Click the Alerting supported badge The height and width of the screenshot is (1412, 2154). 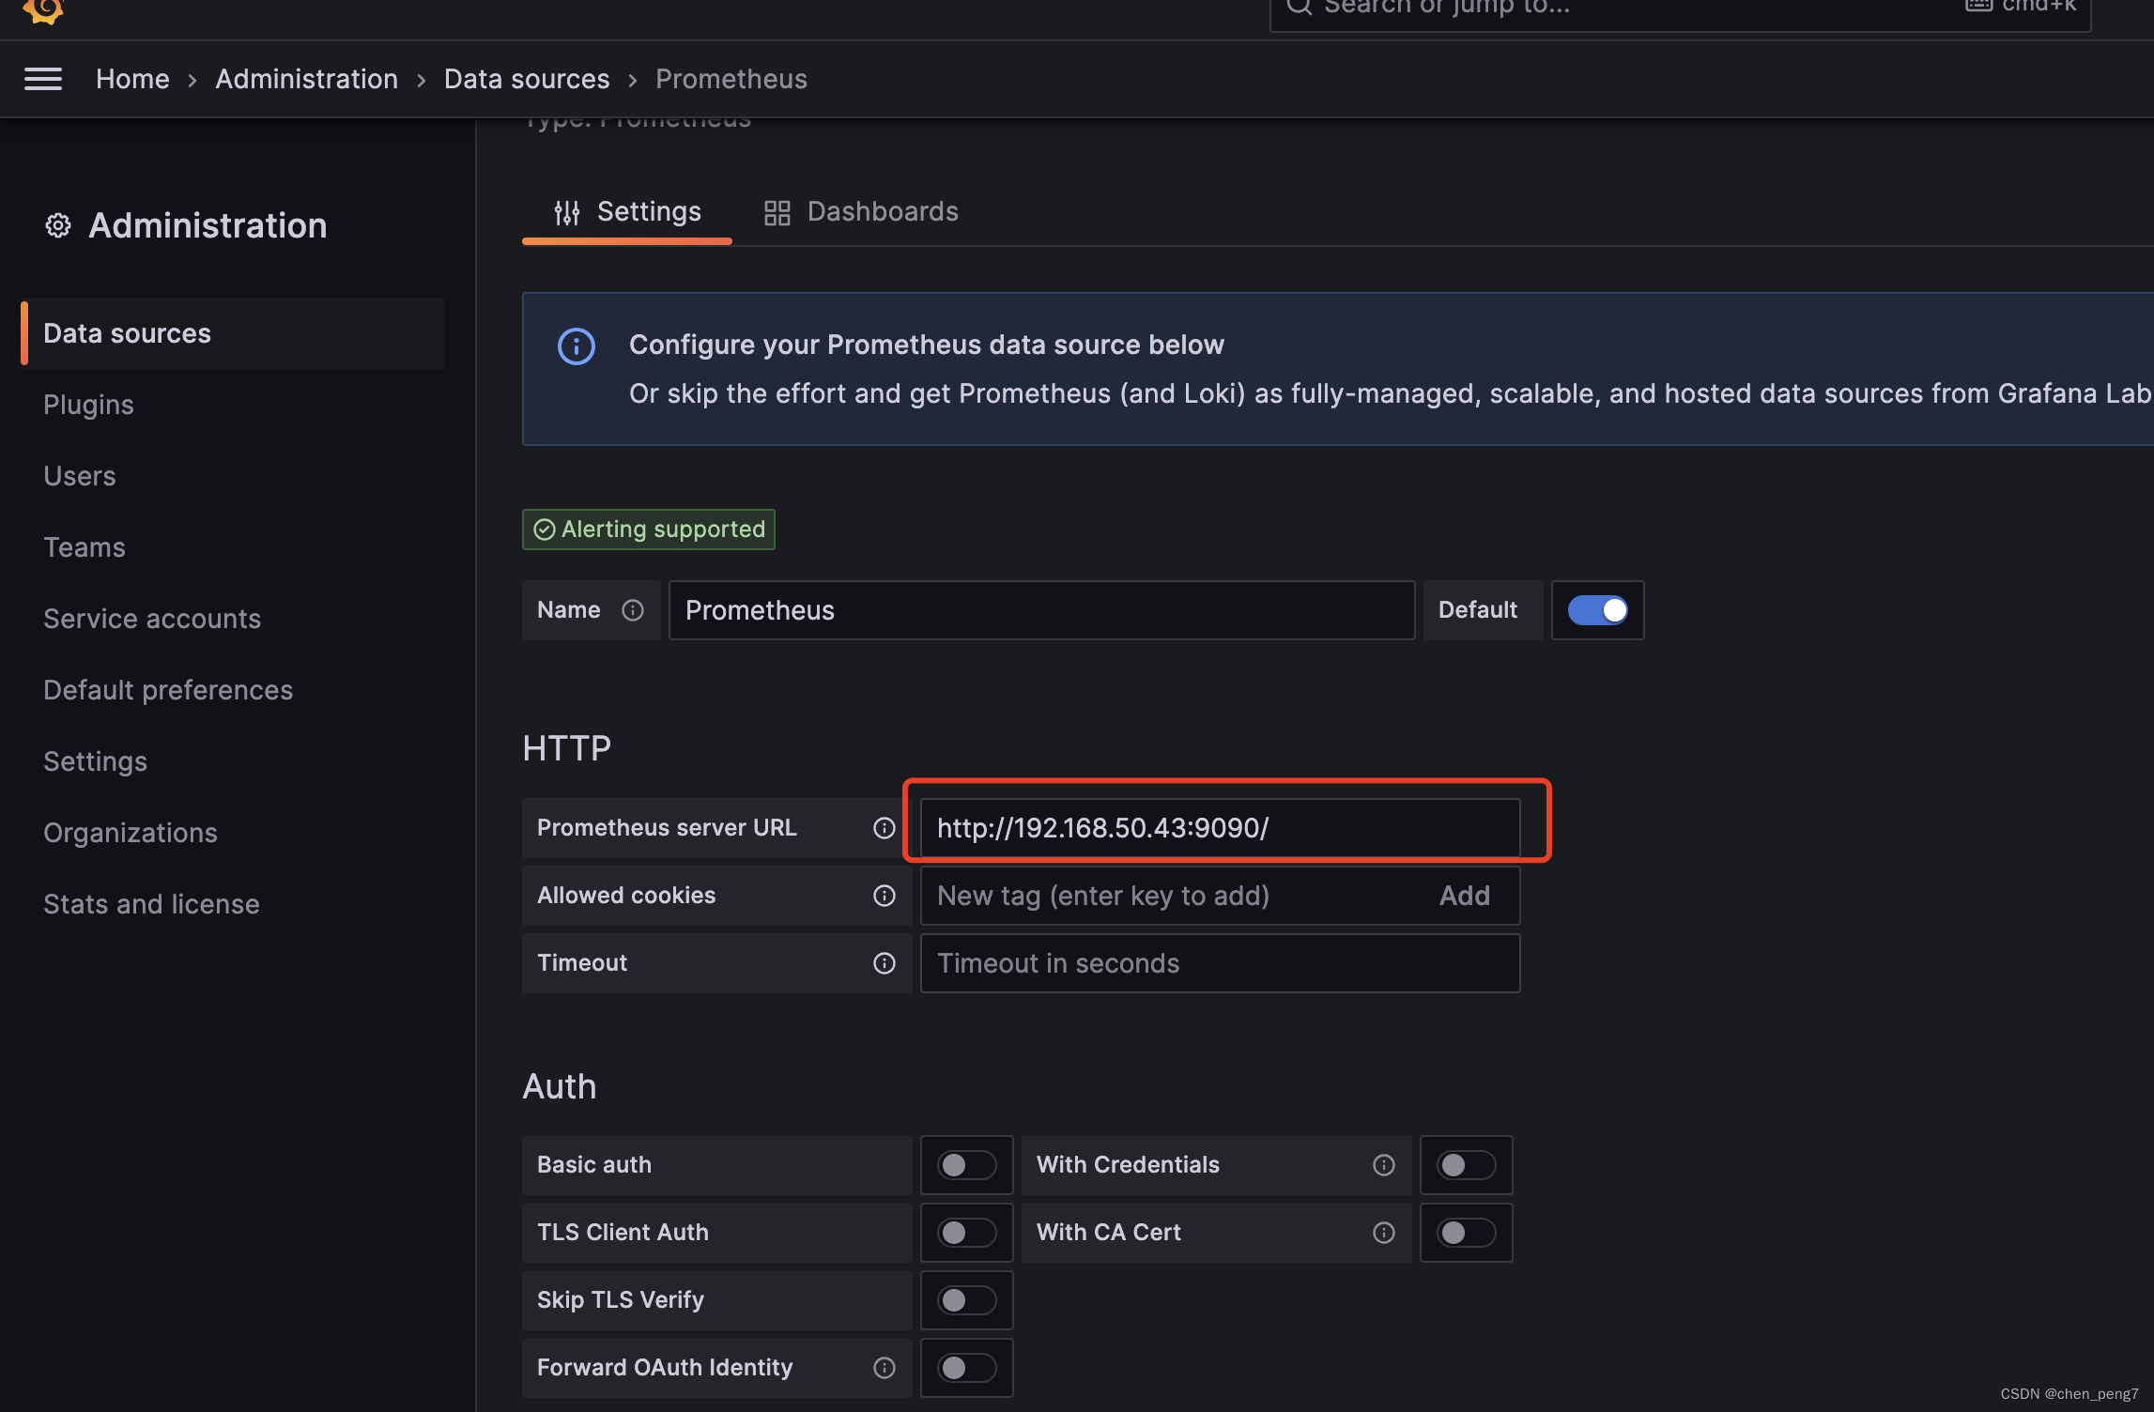pos(649,529)
